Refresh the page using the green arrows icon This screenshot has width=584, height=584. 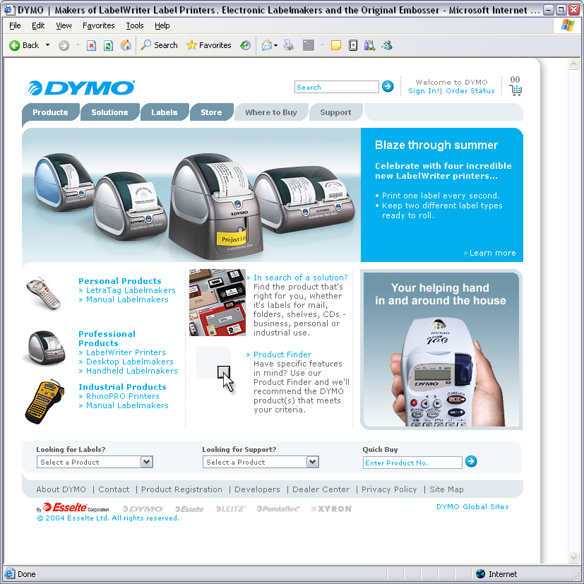coord(108,45)
